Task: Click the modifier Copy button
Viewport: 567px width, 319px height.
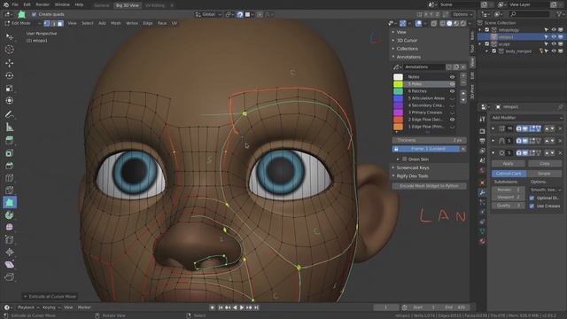Action: tap(545, 163)
